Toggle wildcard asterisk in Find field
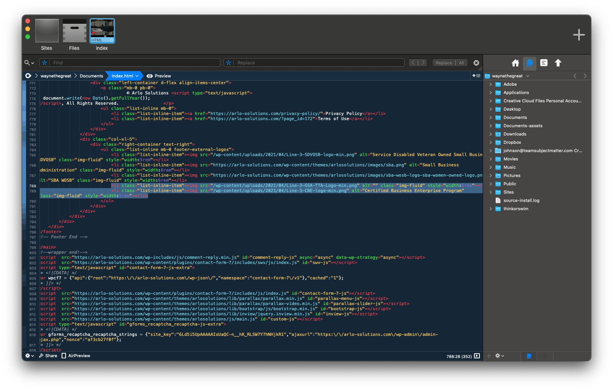Image resolution: width=613 pixels, height=390 pixels. pos(45,63)
